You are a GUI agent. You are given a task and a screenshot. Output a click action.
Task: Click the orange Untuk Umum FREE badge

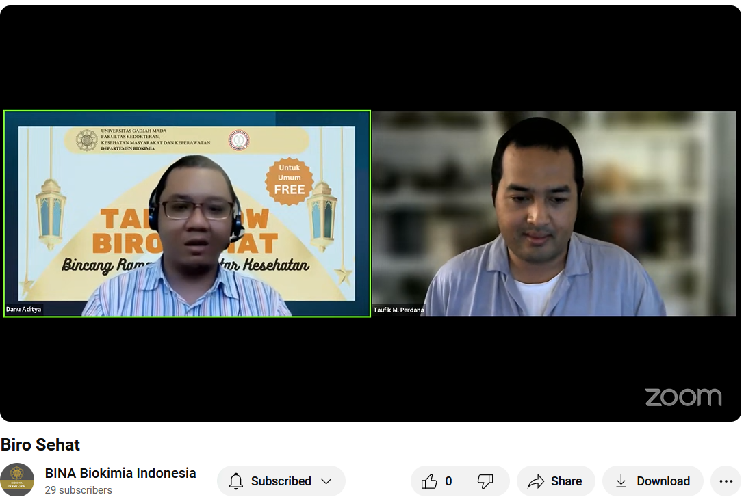click(289, 180)
